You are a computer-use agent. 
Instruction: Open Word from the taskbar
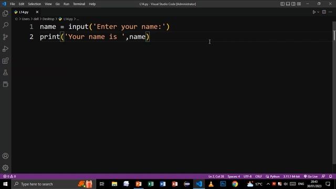click(x=163, y=184)
